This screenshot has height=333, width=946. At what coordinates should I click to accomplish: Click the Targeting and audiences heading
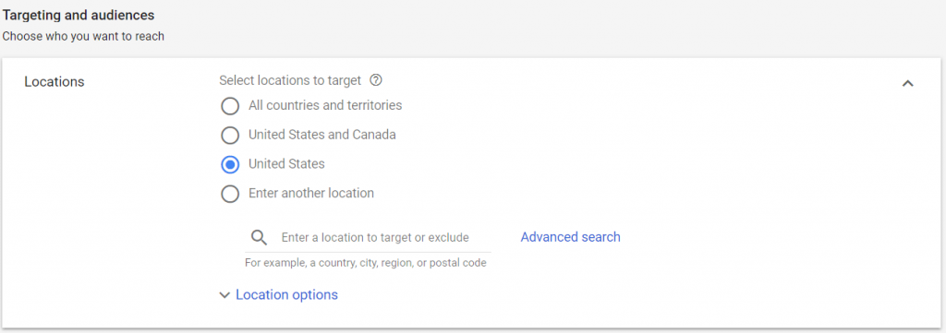[x=79, y=15]
